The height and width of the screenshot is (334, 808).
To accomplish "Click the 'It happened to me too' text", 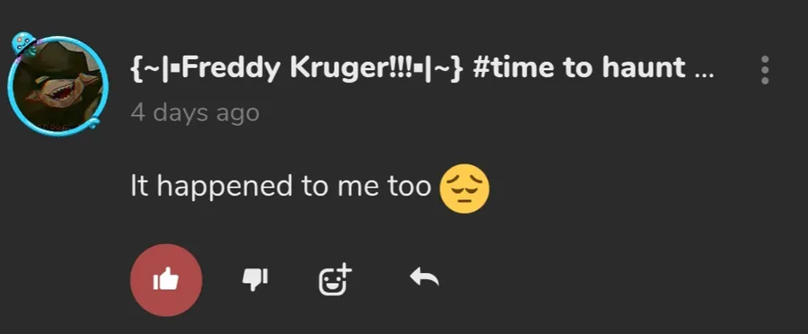I will coord(281,187).
